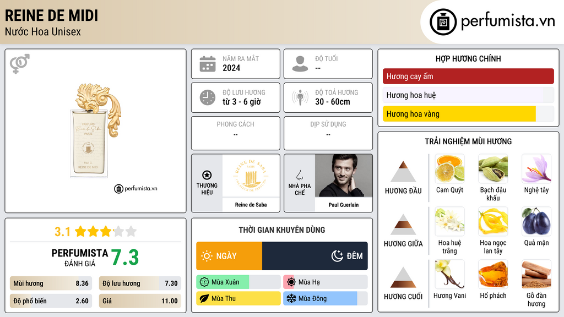Image resolution: width=564 pixels, height=317 pixels.
Task: Click the Hợp hương chính heading
Action: (468, 58)
